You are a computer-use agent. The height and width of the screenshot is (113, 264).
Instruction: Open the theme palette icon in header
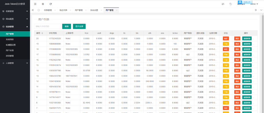click(x=223, y=4)
